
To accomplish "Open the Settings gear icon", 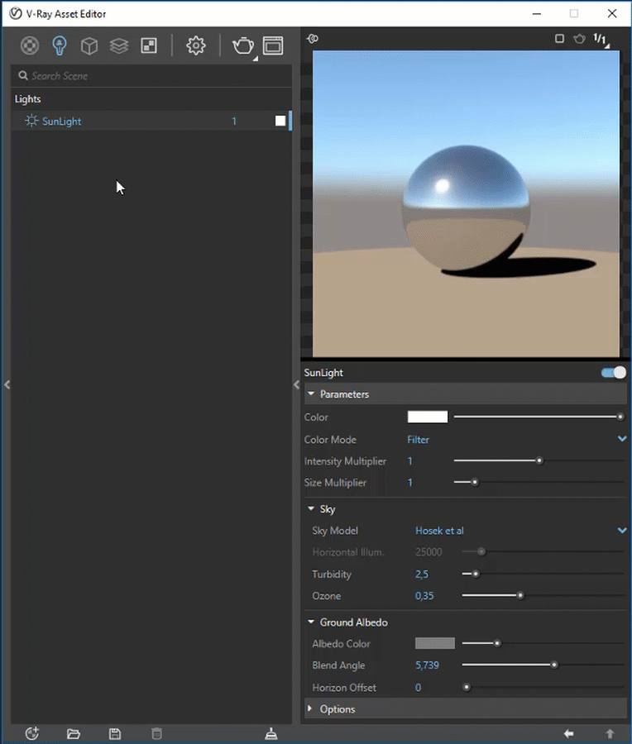I will click(195, 46).
